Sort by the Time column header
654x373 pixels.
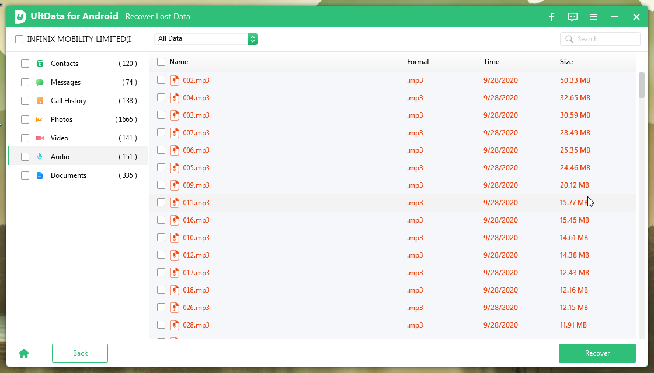coord(491,62)
